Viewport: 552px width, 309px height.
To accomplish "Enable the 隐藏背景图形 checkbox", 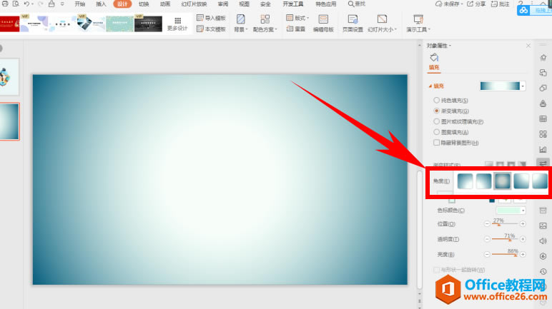I will [437, 143].
